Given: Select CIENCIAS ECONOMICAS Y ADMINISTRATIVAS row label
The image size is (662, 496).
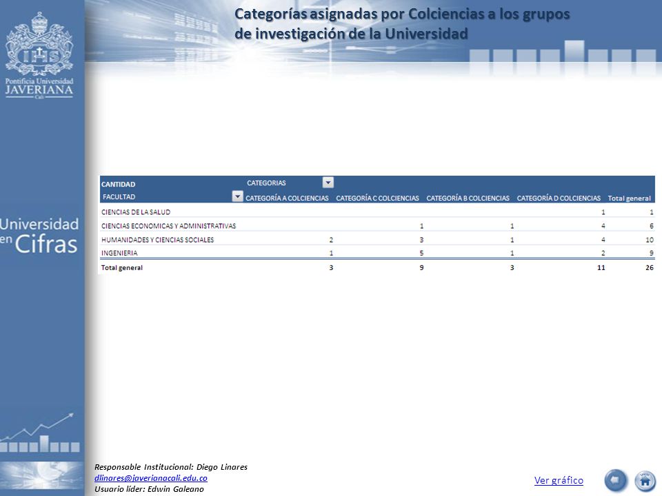Looking at the screenshot, I should point(168,226).
